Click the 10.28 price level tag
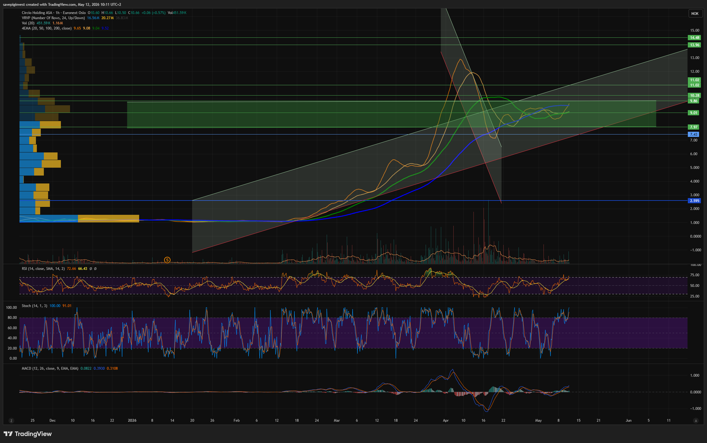Image resolution: width=707 pixels, height=443 pixels. 695,96
